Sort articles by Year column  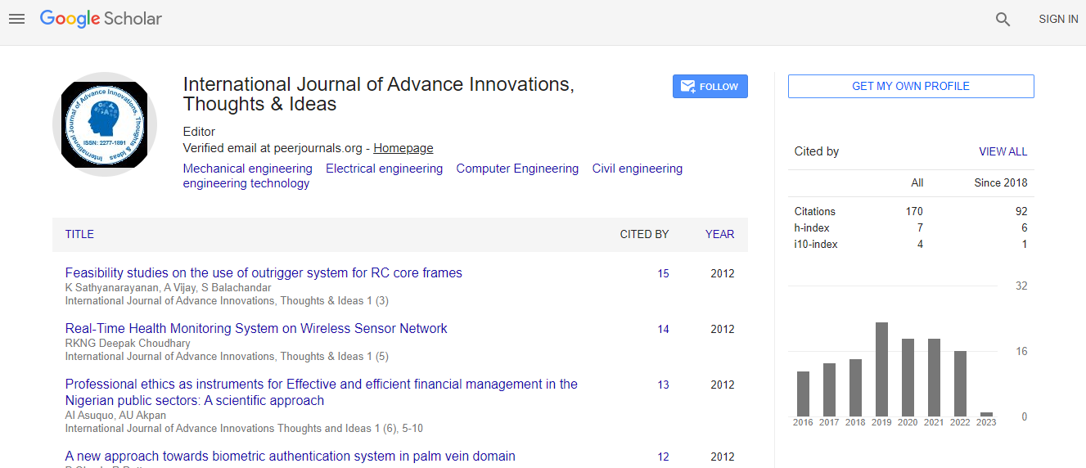719,234
